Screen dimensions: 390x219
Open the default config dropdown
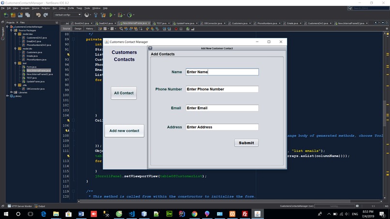(68, 15)
